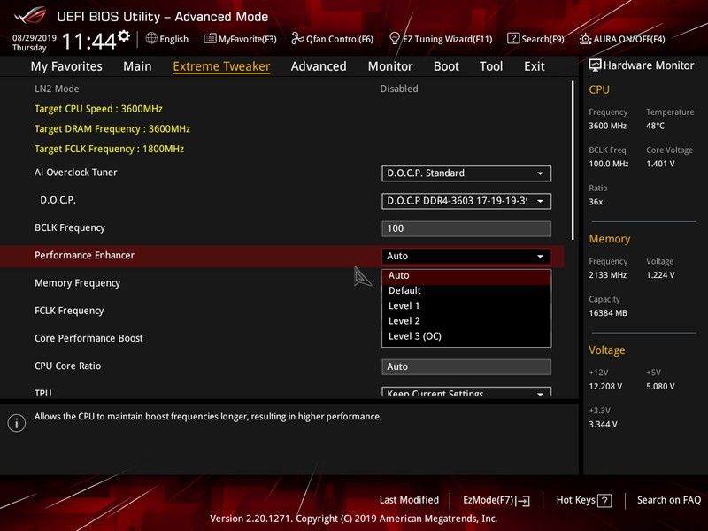
Task: Switch to My Favorites tab
Action: coord(66,66)
